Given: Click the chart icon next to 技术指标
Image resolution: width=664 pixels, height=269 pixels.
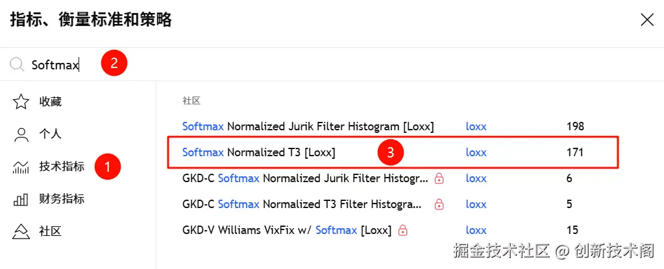Looking at the screenshot, I should click(x=21, y=167).
